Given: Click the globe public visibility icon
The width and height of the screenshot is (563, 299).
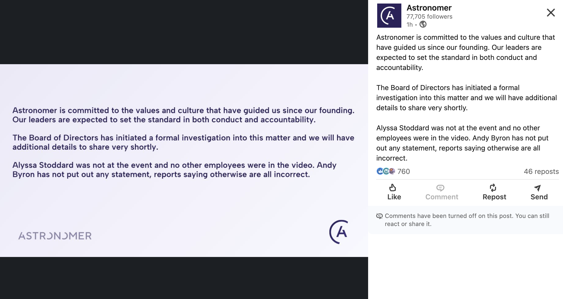Looking at the screenshot, I should (x=423, y=24).
